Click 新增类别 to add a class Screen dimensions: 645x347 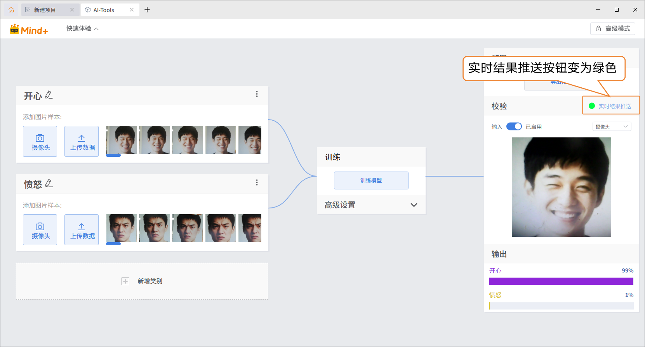pyautogui.click(x=142, y=281)
